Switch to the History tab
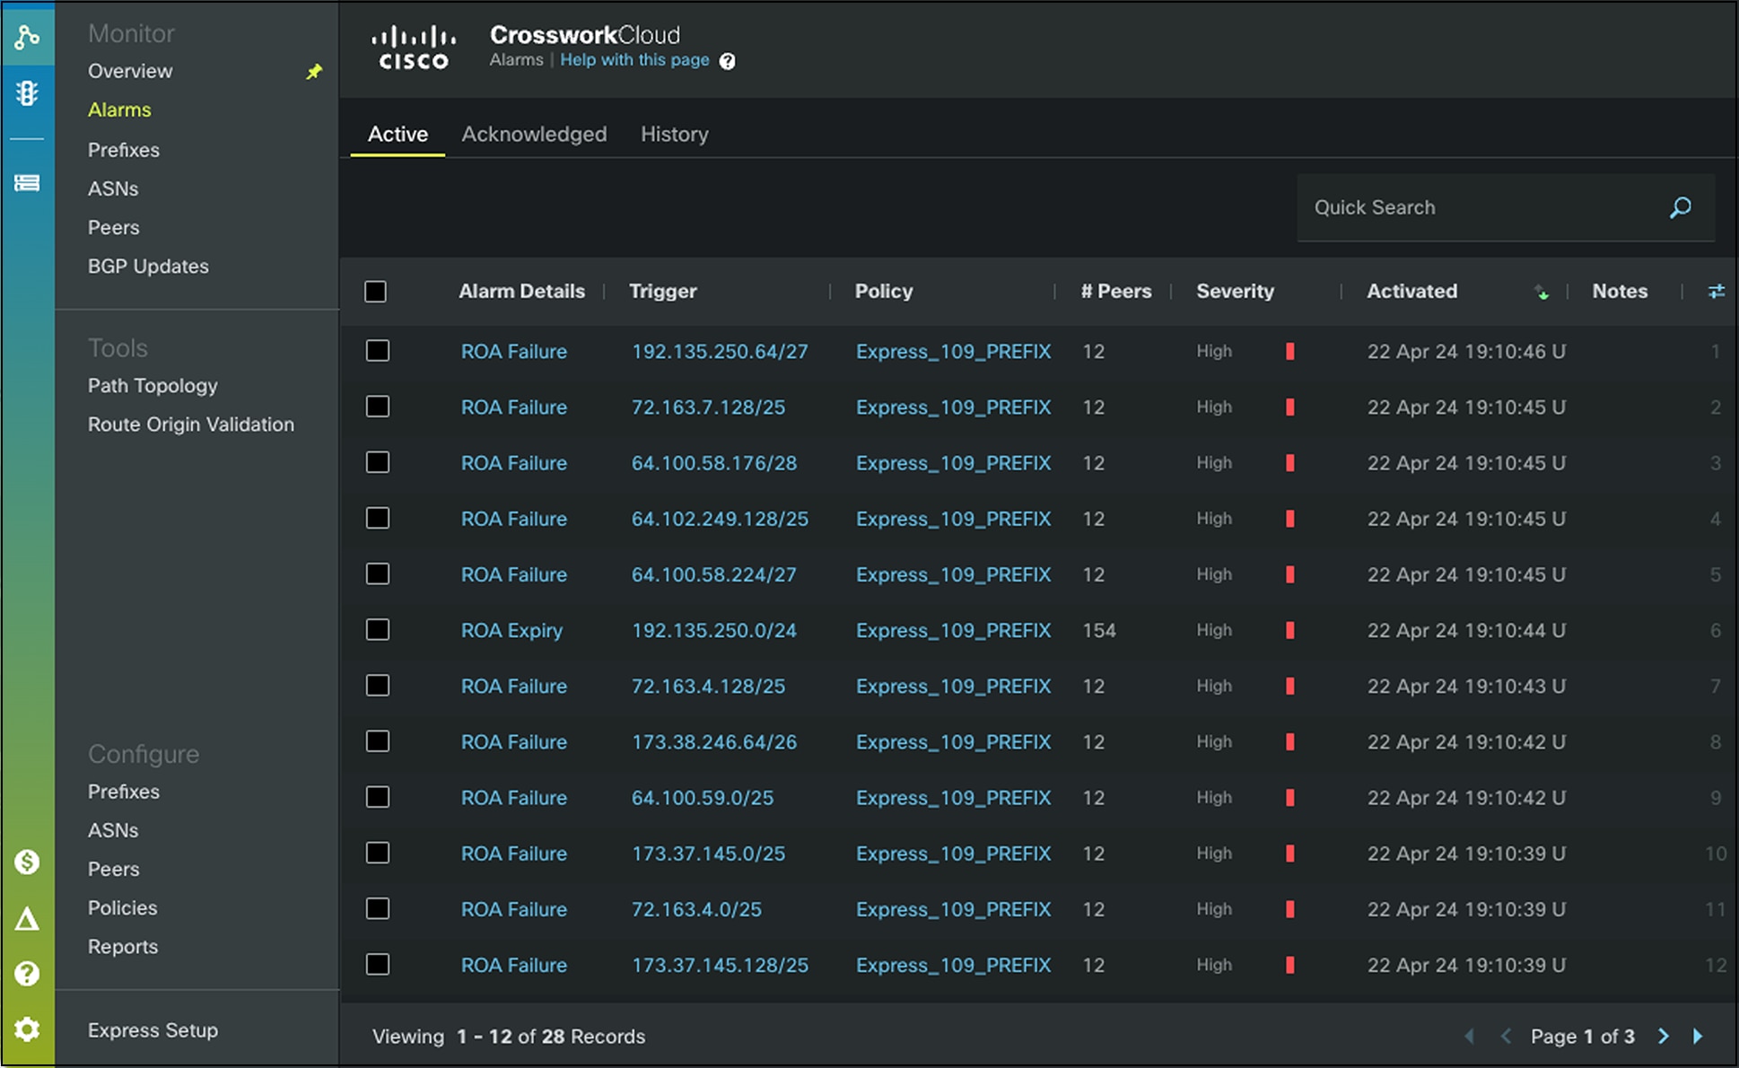Image resolution: width=1739 pixels, height=1068 pixels. click(674, 134)
